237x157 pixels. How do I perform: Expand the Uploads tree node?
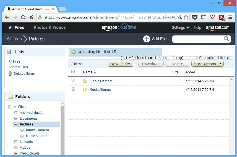click(x=16, y=142)
